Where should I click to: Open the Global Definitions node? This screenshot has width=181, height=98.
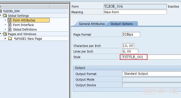25,29
